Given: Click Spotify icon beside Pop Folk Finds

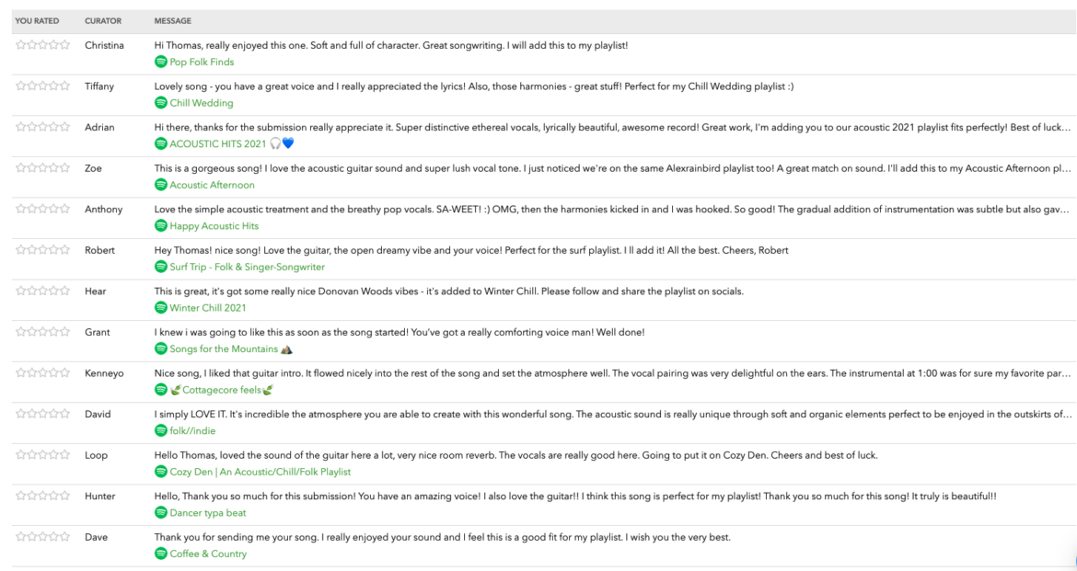Looking at the screenshot, I should tap(161, 62).
